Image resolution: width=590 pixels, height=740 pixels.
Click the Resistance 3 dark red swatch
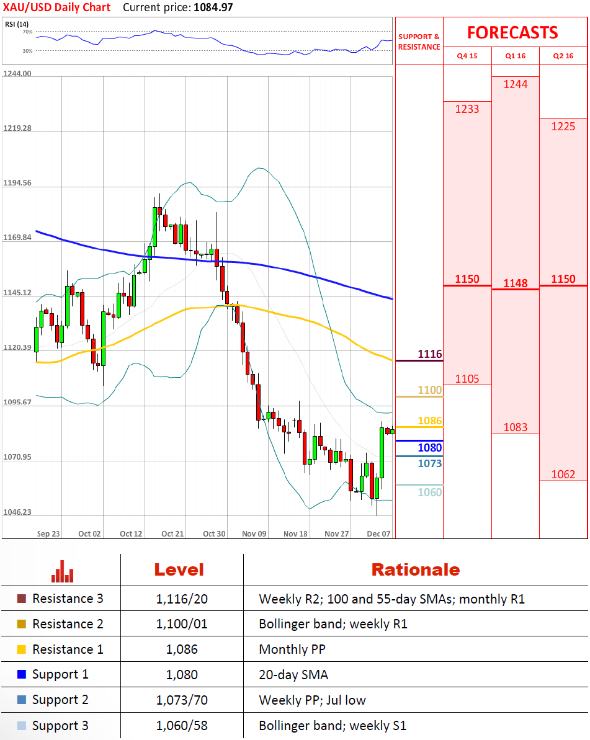(x=21, y=599)
